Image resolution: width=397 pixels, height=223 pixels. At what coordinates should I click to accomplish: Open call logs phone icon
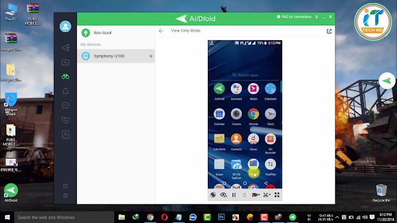point(65,120)
